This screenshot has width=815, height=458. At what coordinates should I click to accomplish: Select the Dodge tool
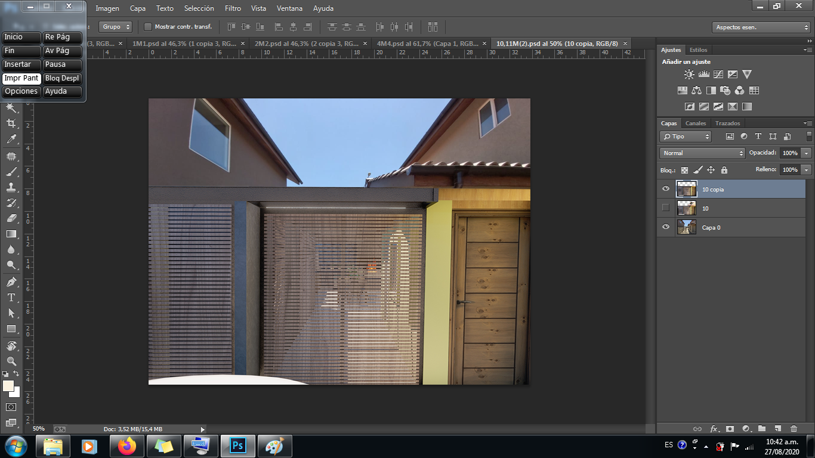11,265
